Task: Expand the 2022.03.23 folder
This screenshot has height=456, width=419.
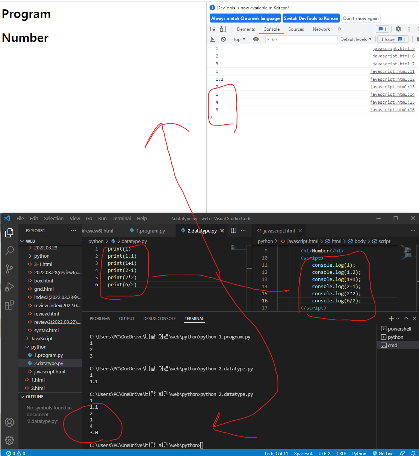Action: tap(45, 248)
